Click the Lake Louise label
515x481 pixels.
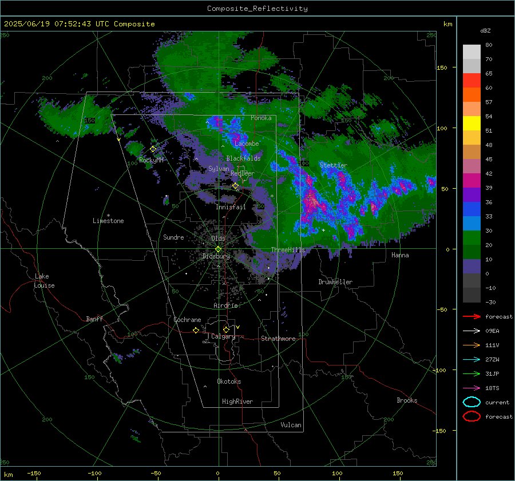tap(44, 281)
